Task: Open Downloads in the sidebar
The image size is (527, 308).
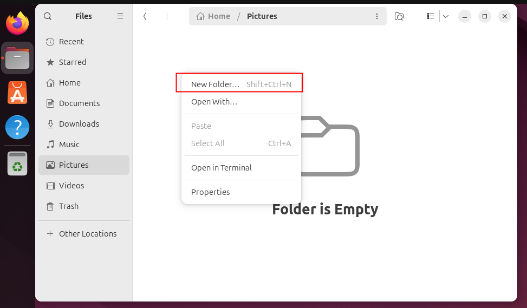Action: pos(84,123)
